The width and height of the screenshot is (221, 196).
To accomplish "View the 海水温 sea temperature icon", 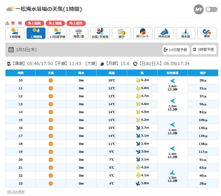I will coord(185,33).
